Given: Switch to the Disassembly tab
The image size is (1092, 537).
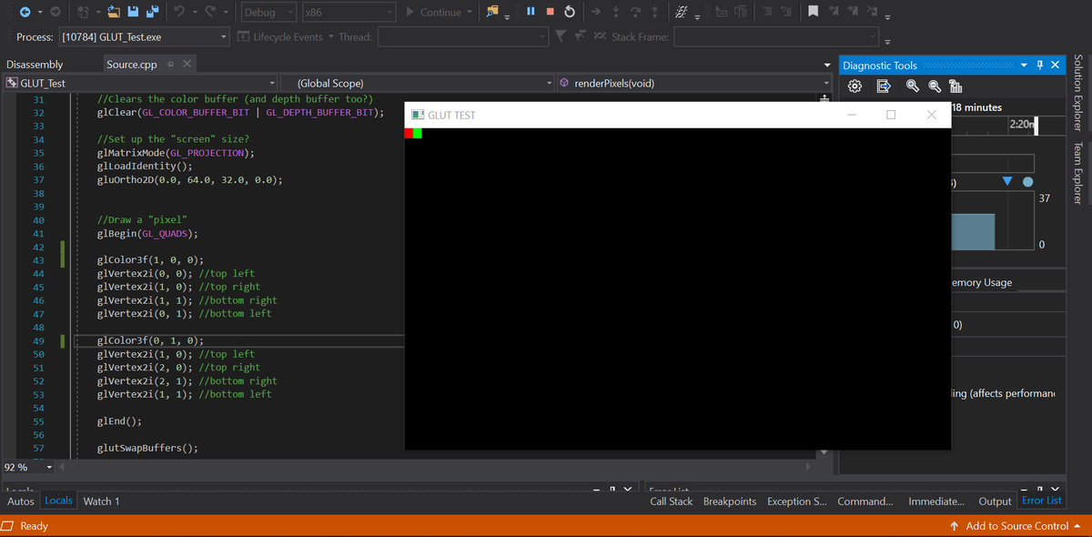Looking at the screenshot, I should pyautogui.click(x=35, y=65).
